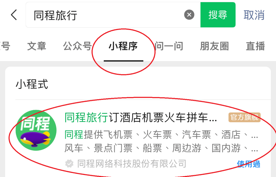Viewport: 276px width, 177px height.
Task: Tap 取消 to cancel the search
Action: pos(254,15)
